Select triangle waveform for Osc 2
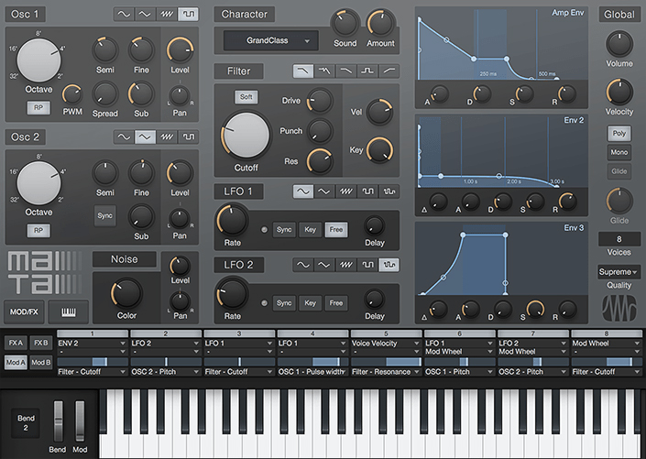The height and width of the screenshot is (459, 646). click(x=145, y=137)
